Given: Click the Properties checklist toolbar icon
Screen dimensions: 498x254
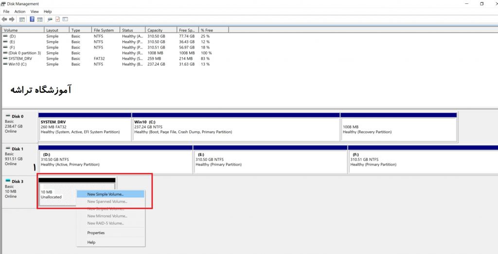Looking at the screenshot, I should (57, 19).
